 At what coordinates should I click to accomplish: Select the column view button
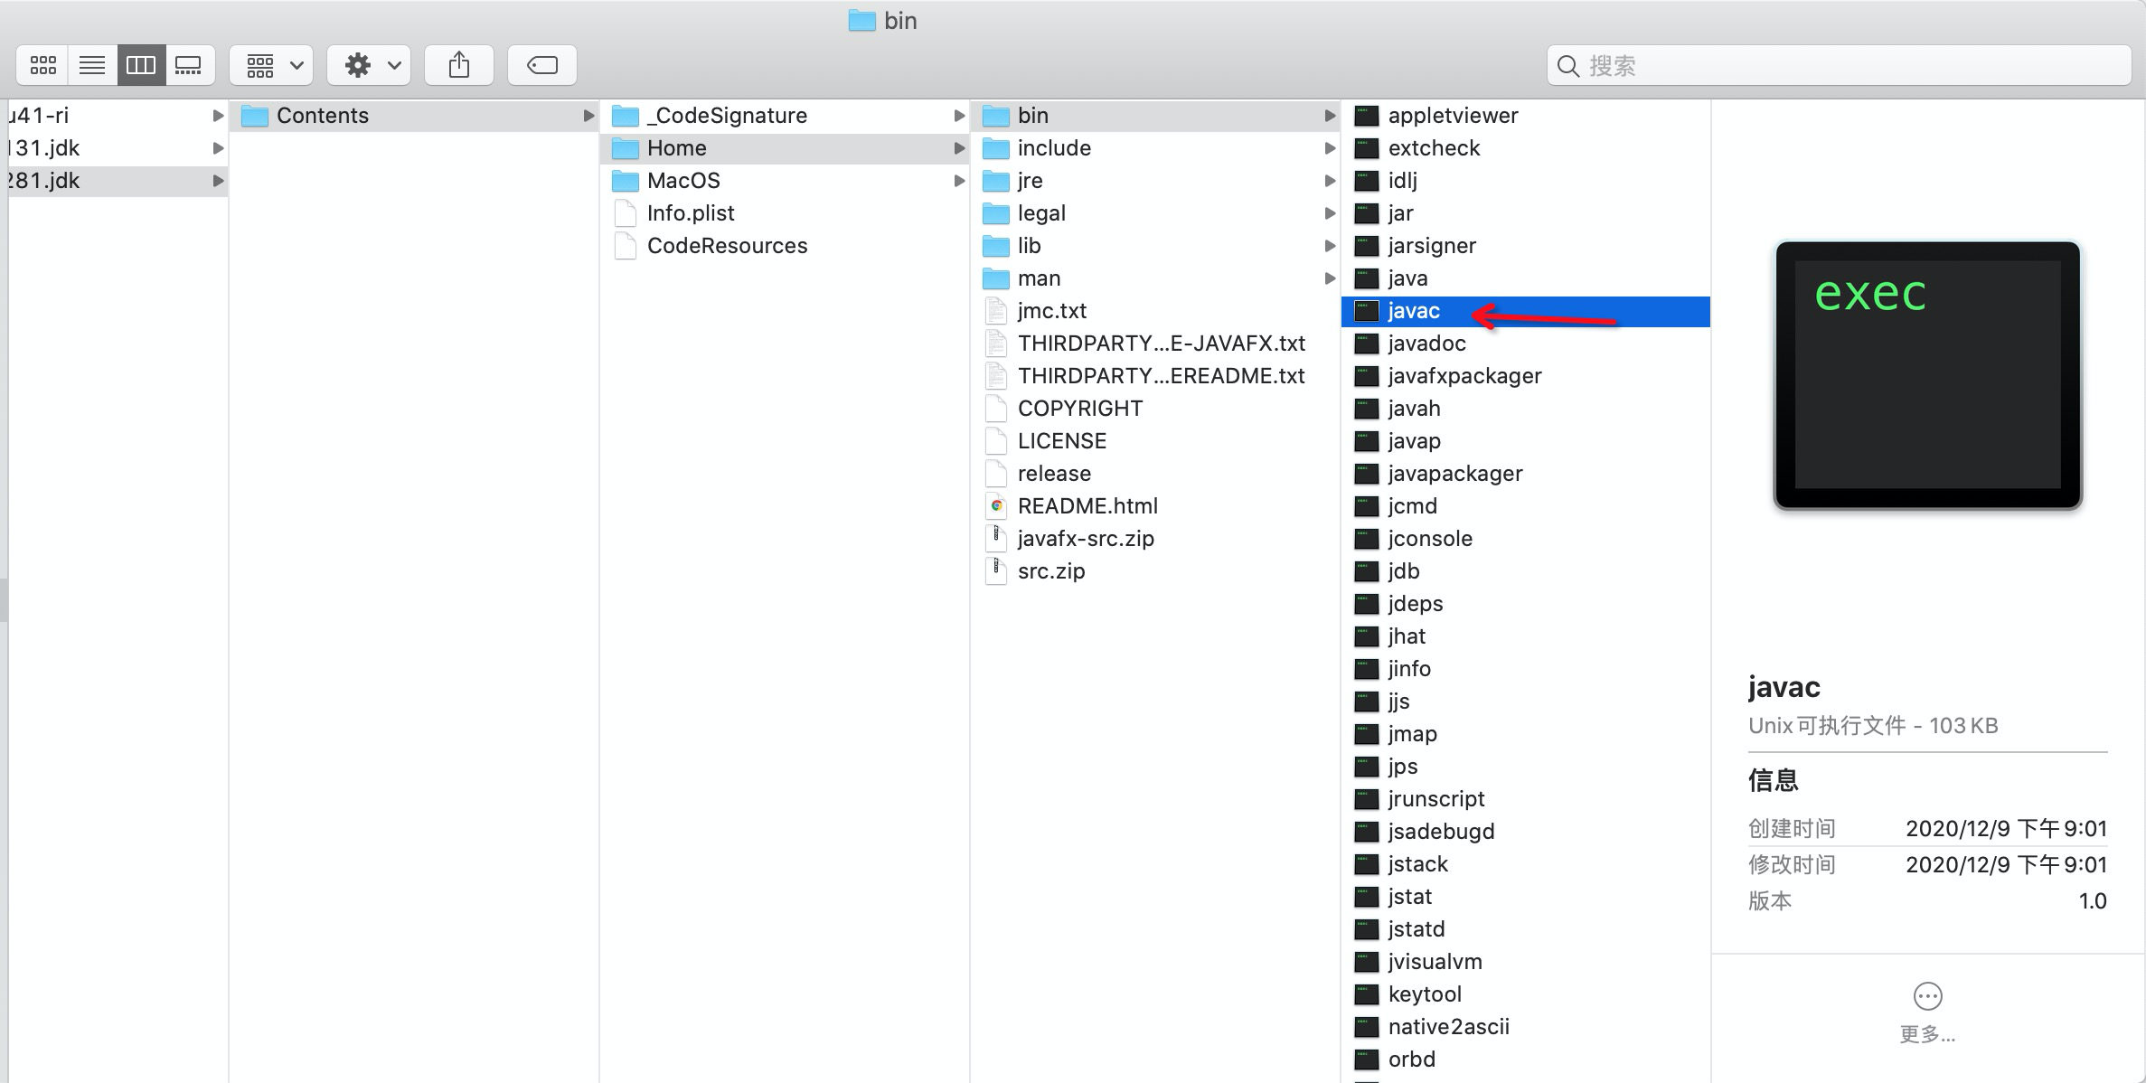coord(141,65)
